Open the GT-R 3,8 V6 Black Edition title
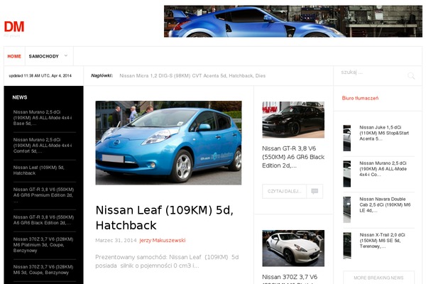 point(293,157)
